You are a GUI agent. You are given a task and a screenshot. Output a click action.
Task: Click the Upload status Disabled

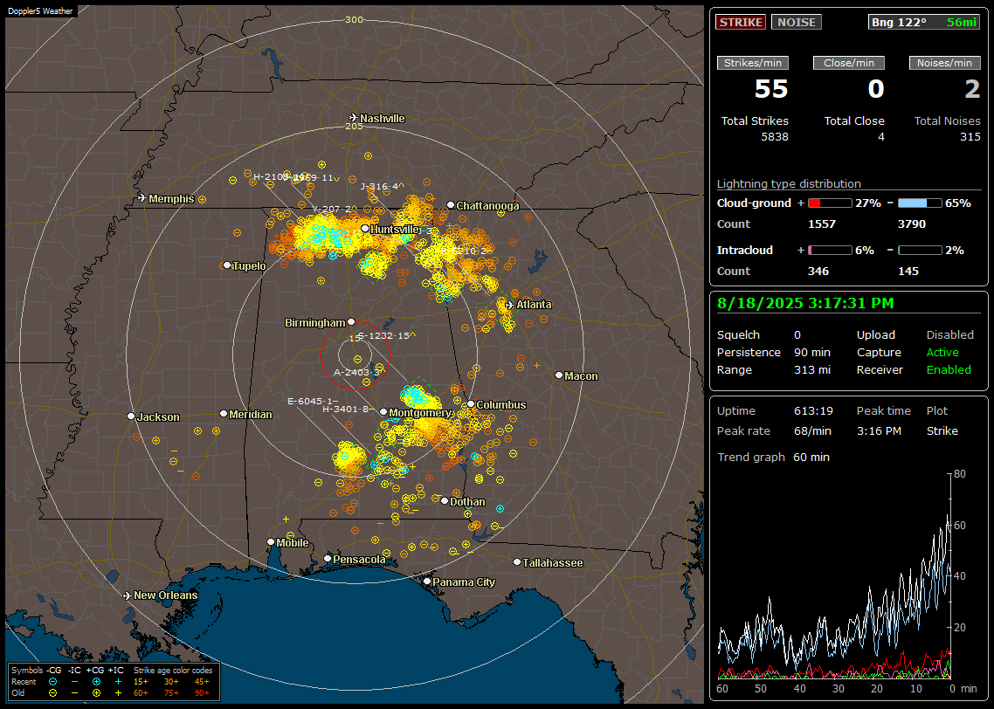(949, 334)
